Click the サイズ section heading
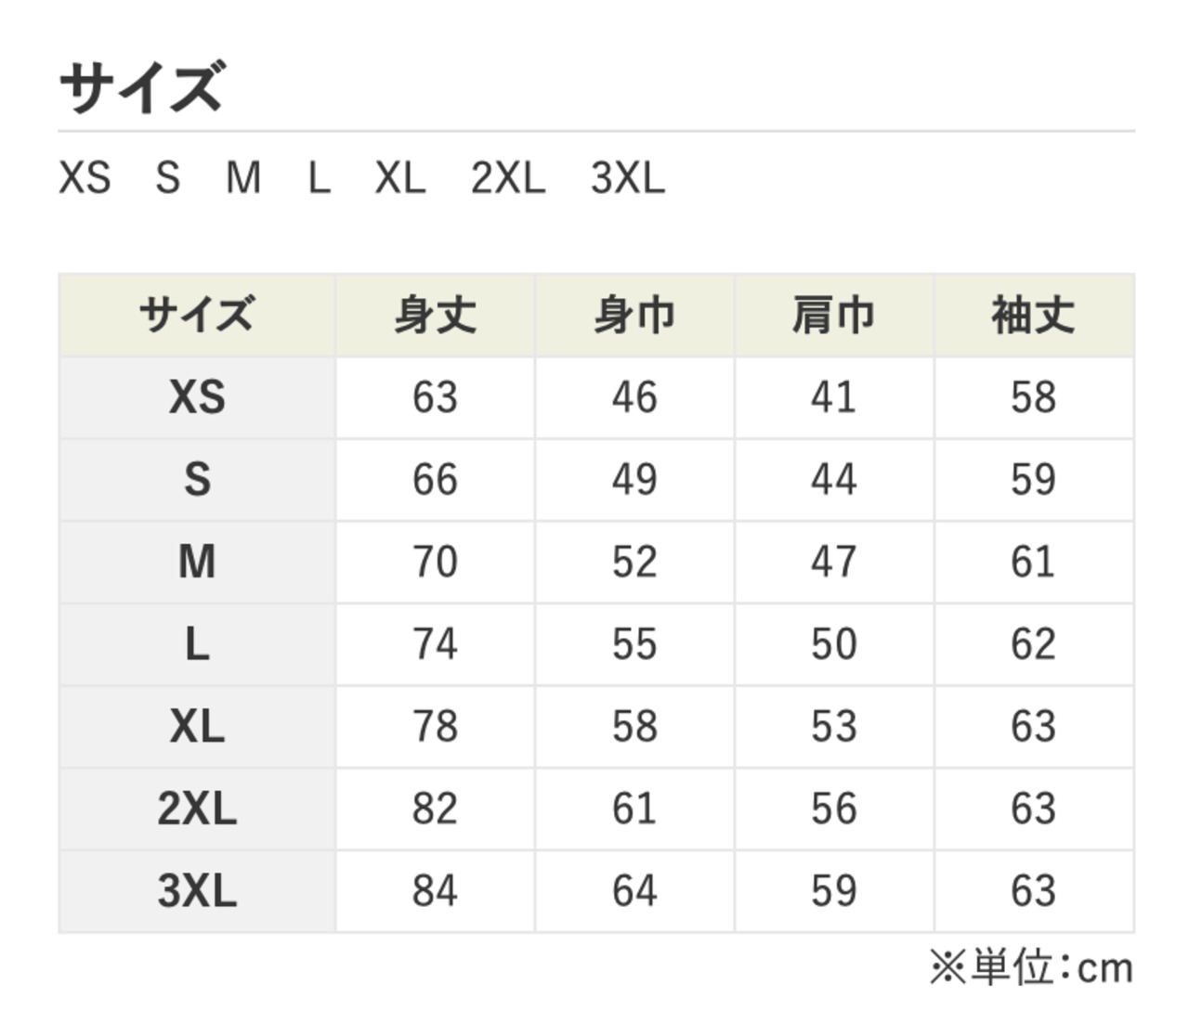The width and height of the screenshot is (1189, 1036). point(141,87)
